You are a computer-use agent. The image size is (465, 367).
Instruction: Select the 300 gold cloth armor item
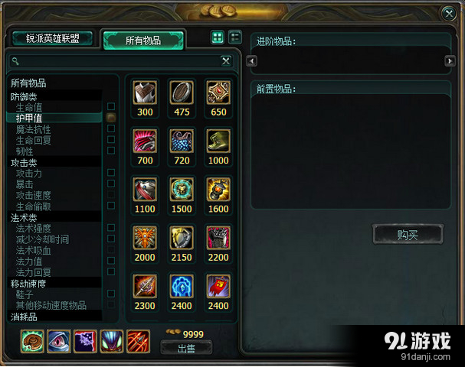145,93
